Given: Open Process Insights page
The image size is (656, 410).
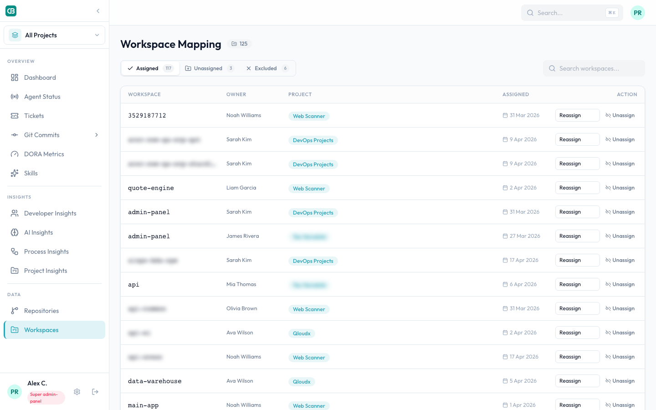Looking at the screenshot, I should [x=54, y=251].
